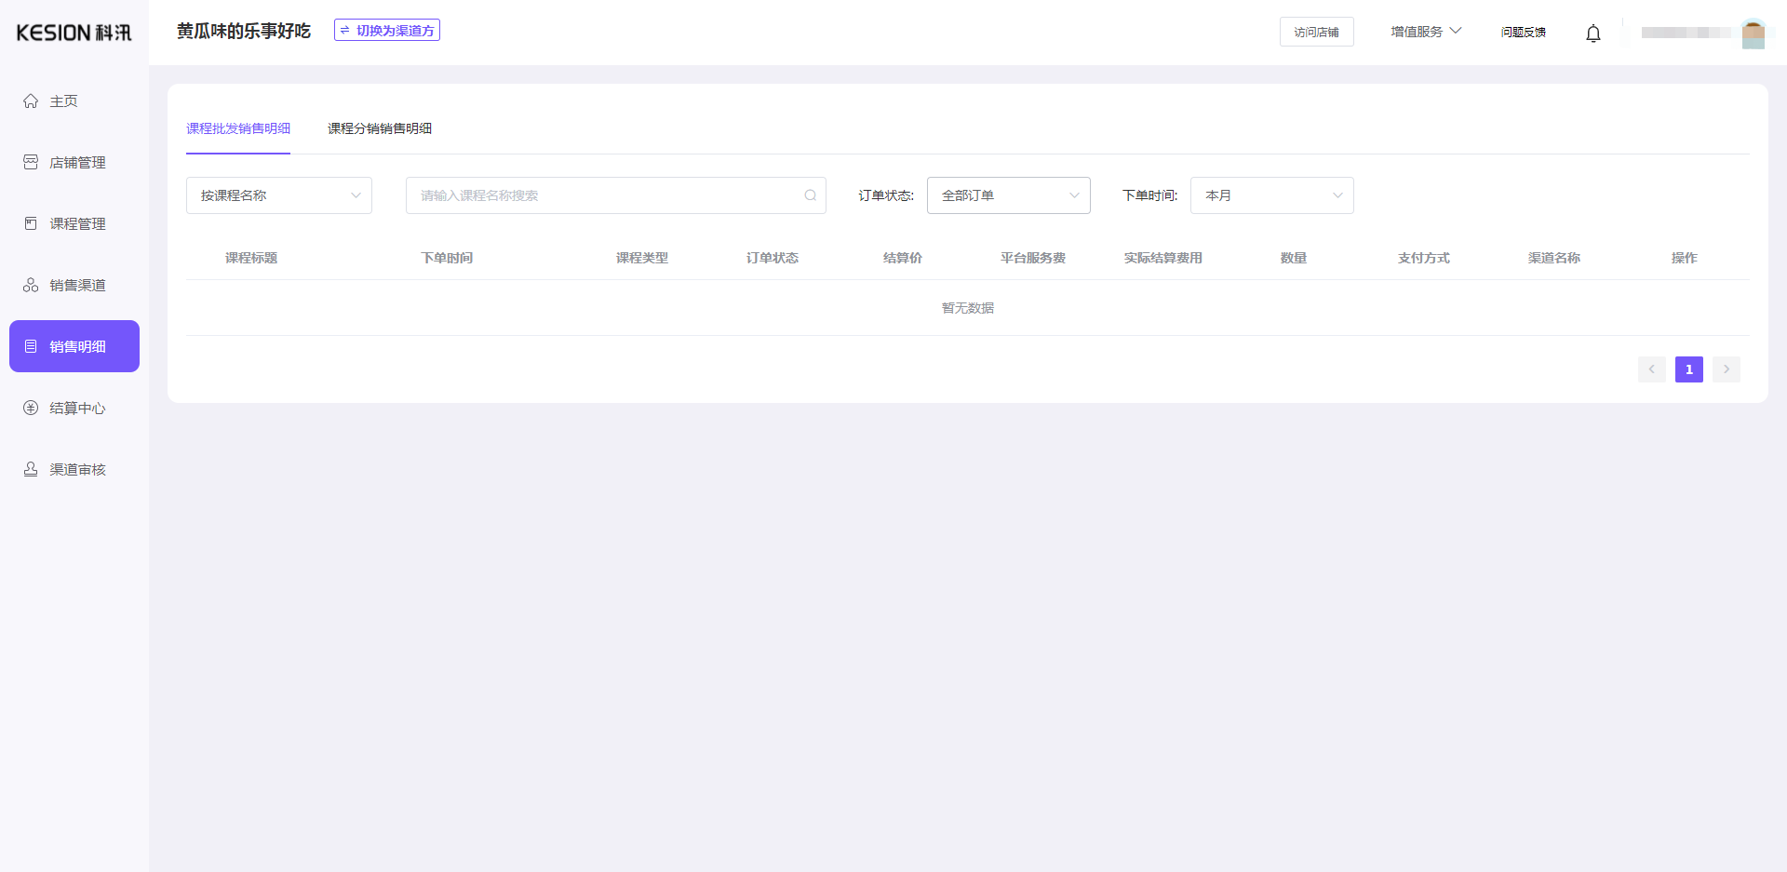Open notifications bell icon
Image resolution: width=1787 pixels, height=872 pixels.
(1592, 34)
